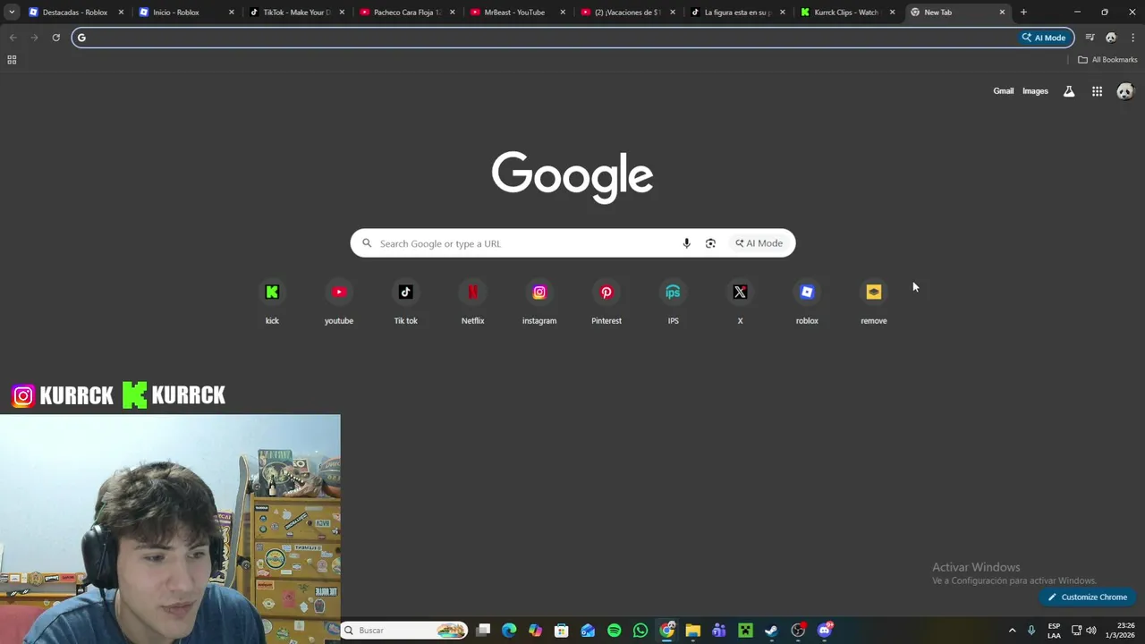The height and width of the screenshot is (644, 1145).
Task: Open the Google account profile picture
Action: [x=1124, y=91]
